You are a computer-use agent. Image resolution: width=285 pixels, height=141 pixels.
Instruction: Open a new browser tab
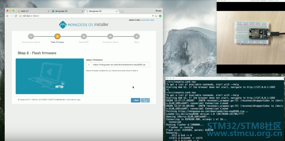pos(122,11)
